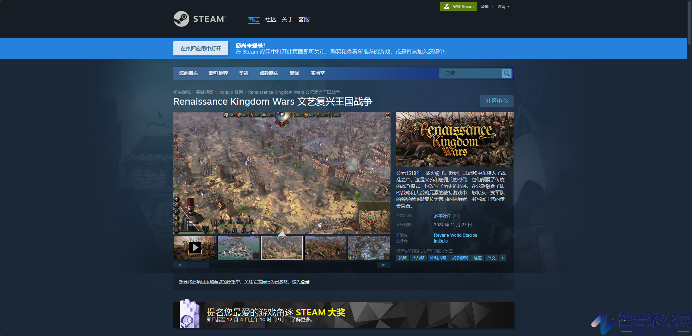Select the fourth brown terrain thumbnail
Screen dimensions: 692x336
(325, 248)
